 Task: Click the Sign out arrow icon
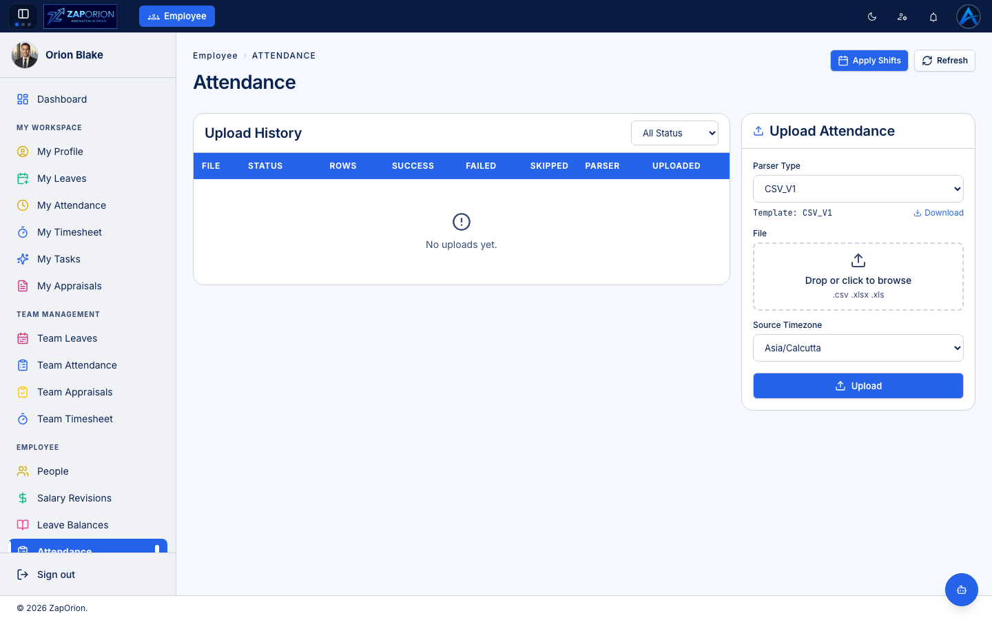point(23,575)
